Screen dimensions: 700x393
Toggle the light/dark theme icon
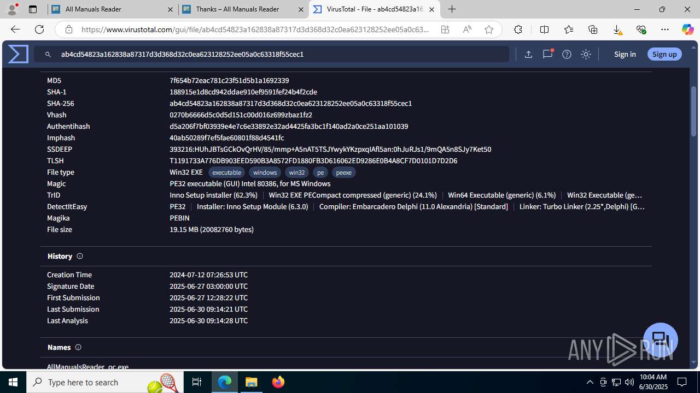tap(586, 54)
